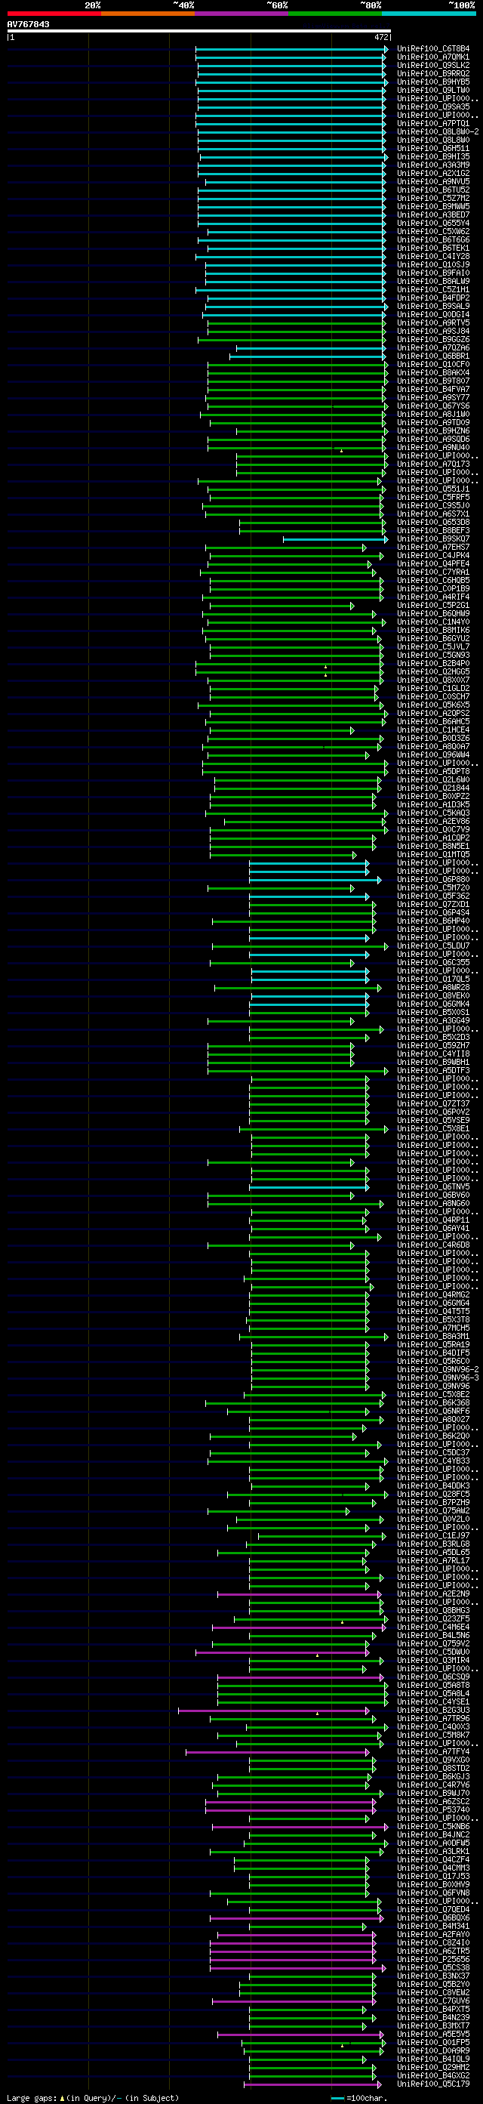Select the UniRef100_B9HI35 label

click(x=433, y=157)
